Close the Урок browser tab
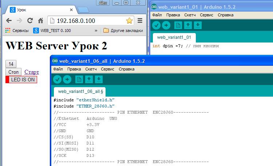Viewport: 273px width, 166px height. (71, 10)
